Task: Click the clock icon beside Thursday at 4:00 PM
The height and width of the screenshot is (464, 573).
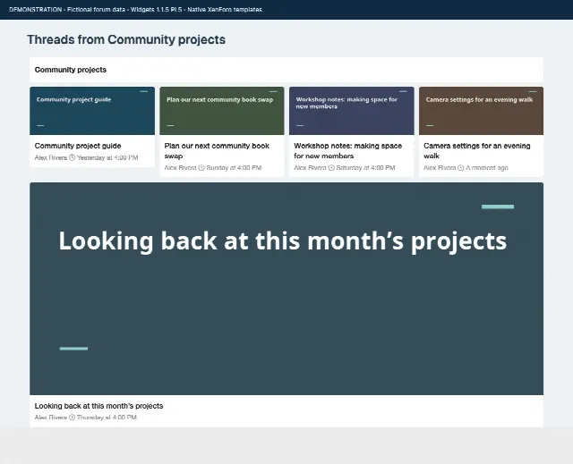Action: coord(72,418)
